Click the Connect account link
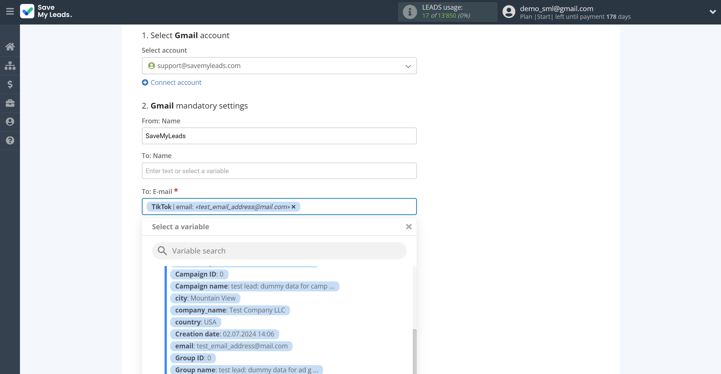 (172, 83)
